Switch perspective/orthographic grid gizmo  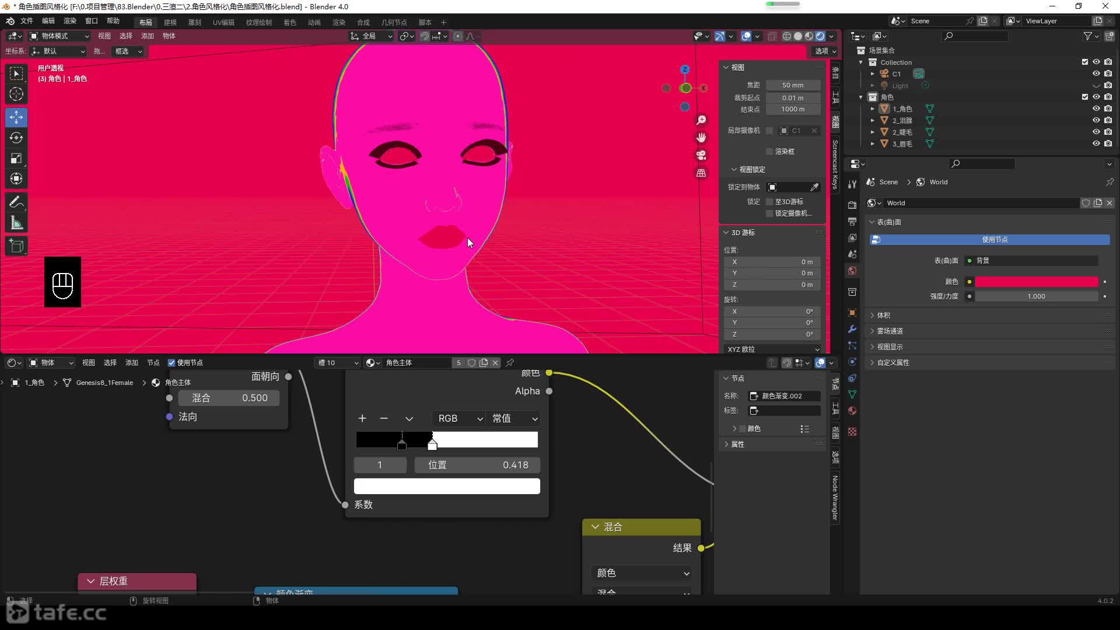pos(701,173)
